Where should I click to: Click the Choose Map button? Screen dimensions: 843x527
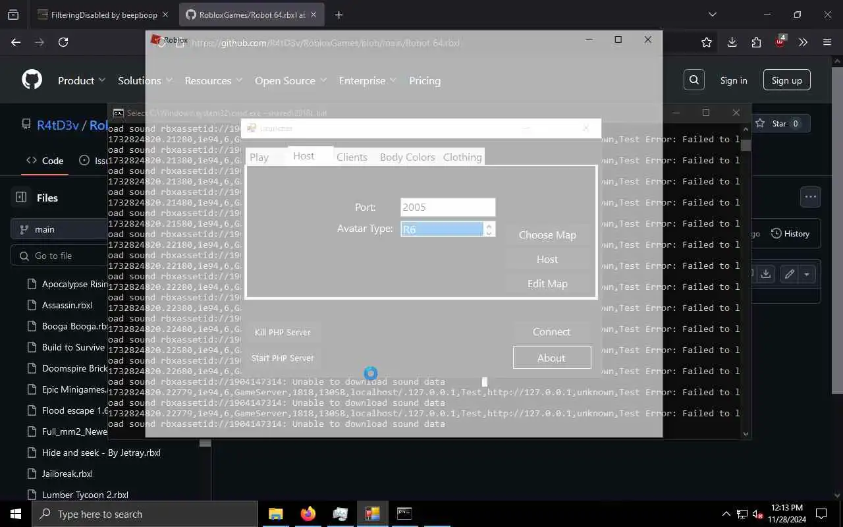pyautogui.click(x=547, y=235)
